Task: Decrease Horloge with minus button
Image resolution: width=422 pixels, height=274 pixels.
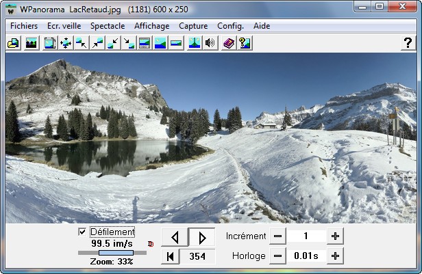Action: [277, 256]
